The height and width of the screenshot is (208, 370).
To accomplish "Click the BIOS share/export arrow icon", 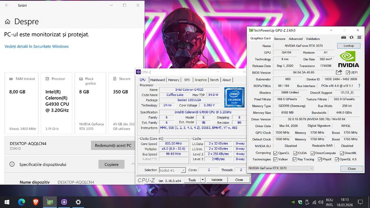I will 339,72.
